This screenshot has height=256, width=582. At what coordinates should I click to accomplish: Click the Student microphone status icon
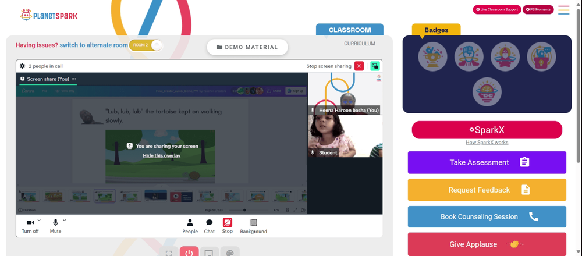[313, 152]
